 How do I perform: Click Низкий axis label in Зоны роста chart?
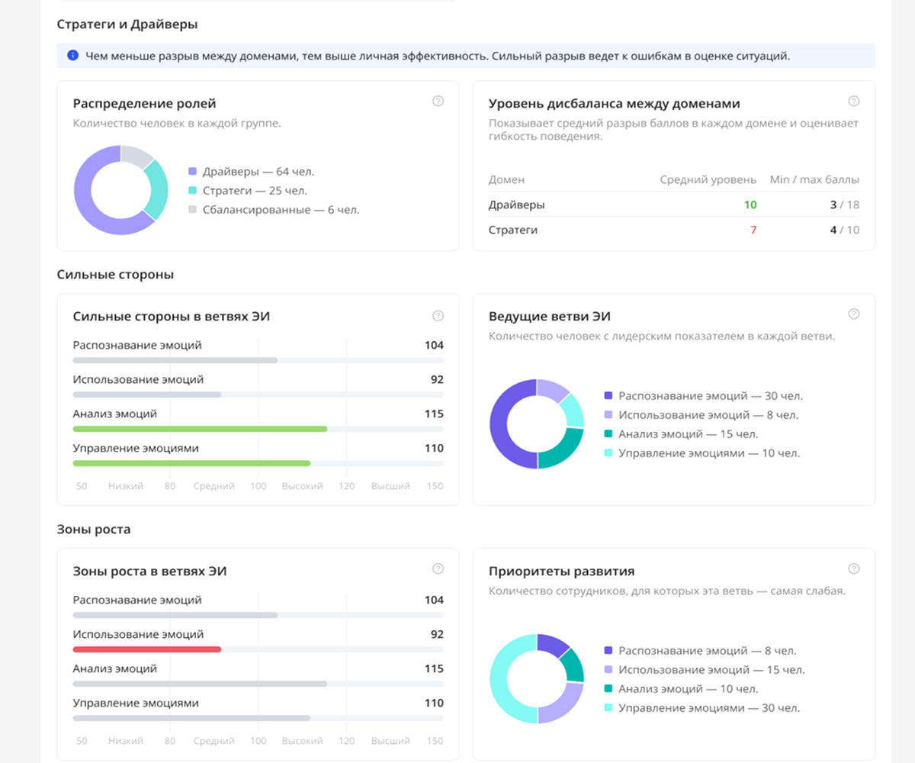[126, 741]
